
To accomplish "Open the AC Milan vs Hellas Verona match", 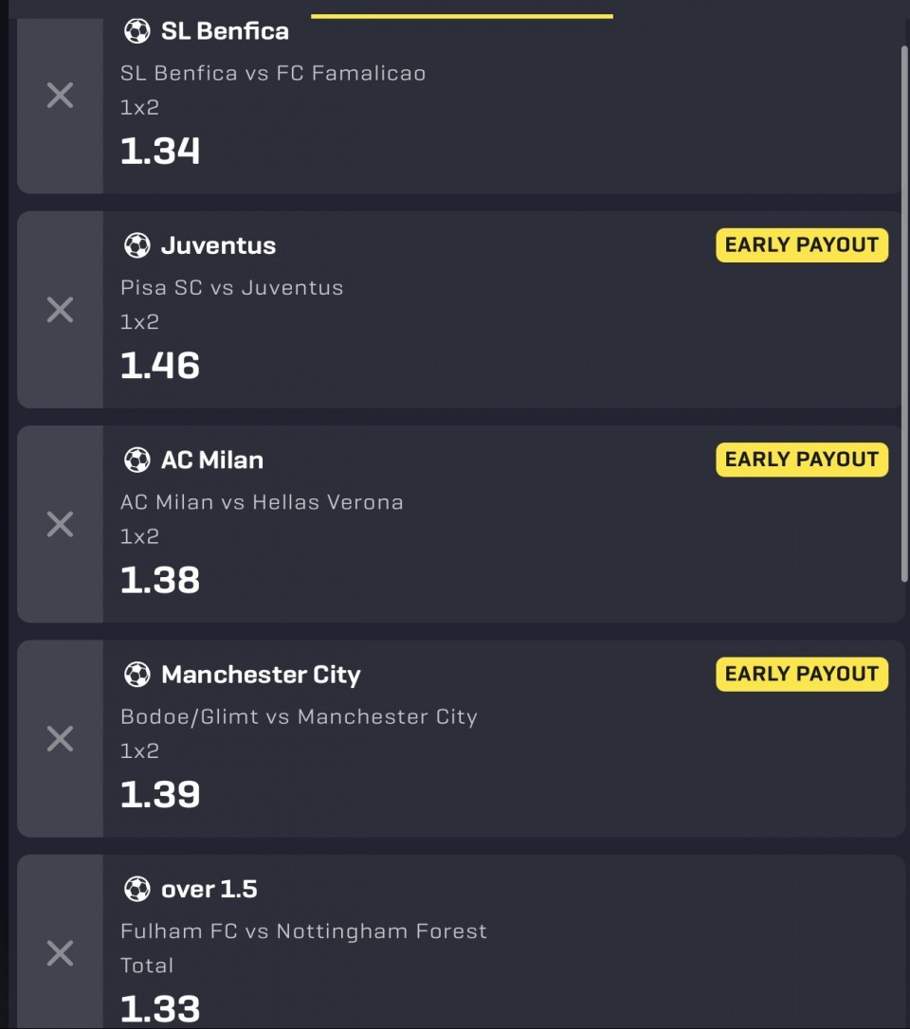I will [x=262, y=502].
